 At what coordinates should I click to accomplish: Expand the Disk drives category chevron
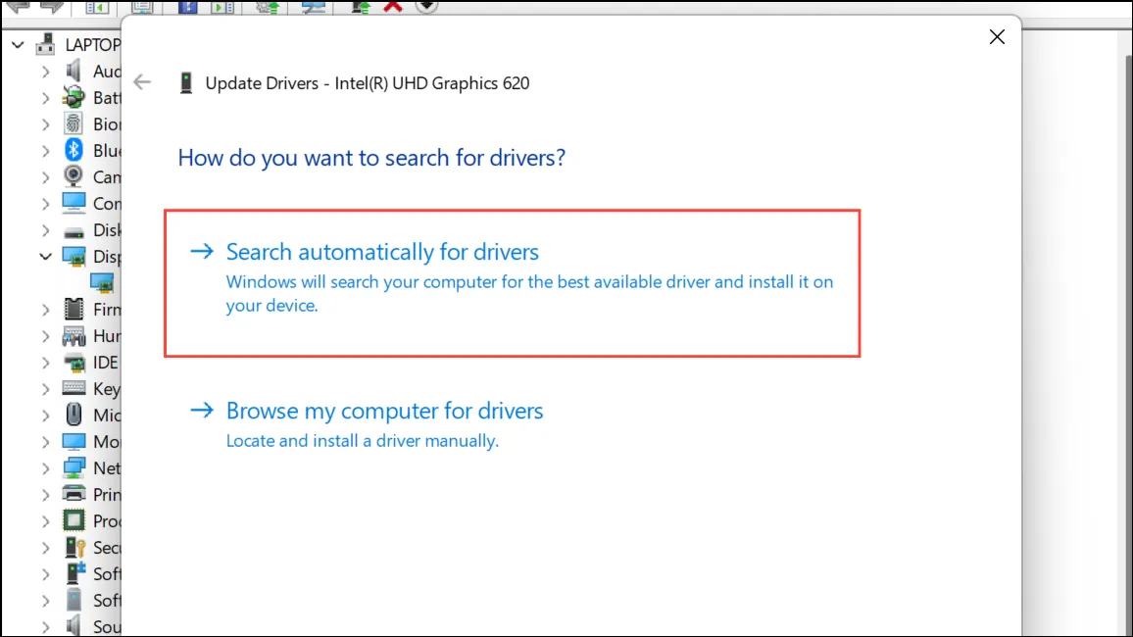45,230
